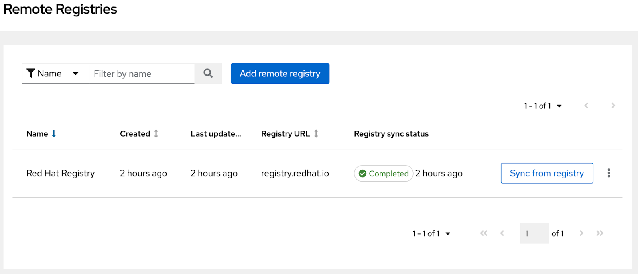The image size is (638, 274).
Task: Sort by Created column arrows icon
Action: 156,134
